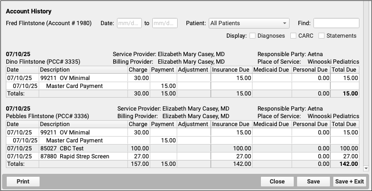This screenshot has width=372, height=191.
Task: Click the Print button
Action: 23,181
